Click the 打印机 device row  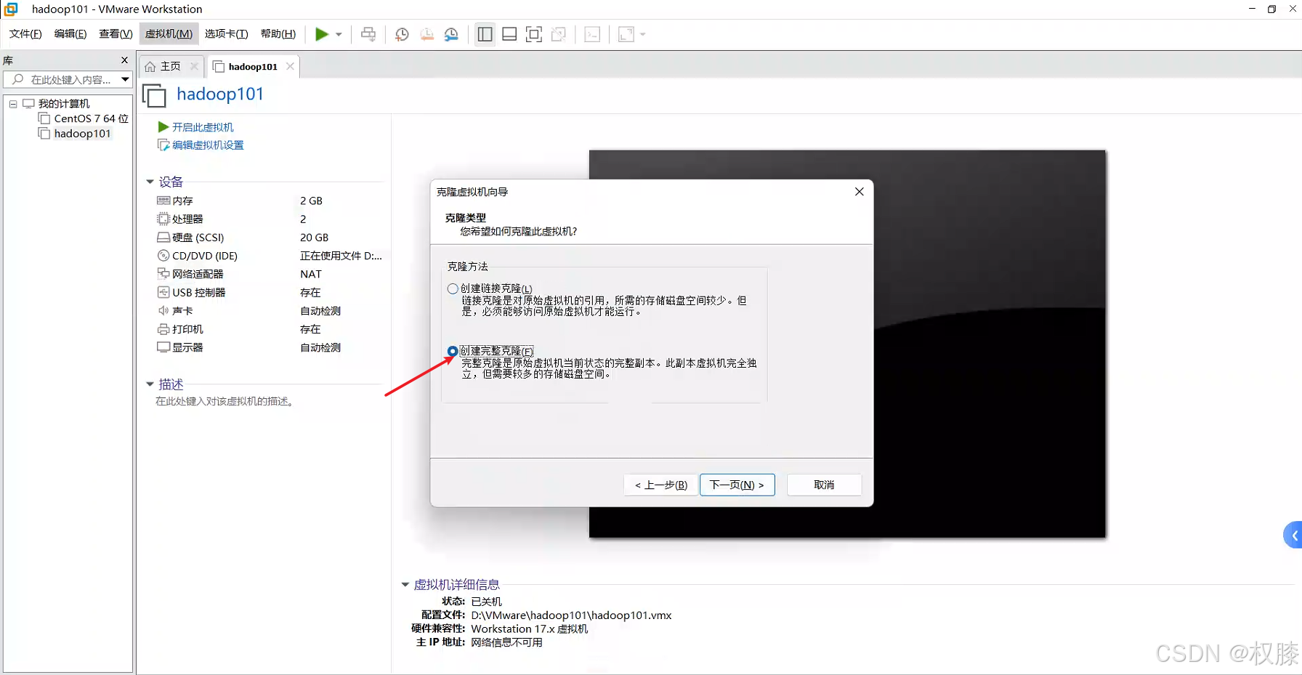269,329
